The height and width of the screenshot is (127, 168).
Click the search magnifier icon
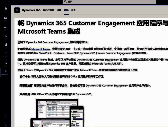pyautogui.click(x=65, y=2)
